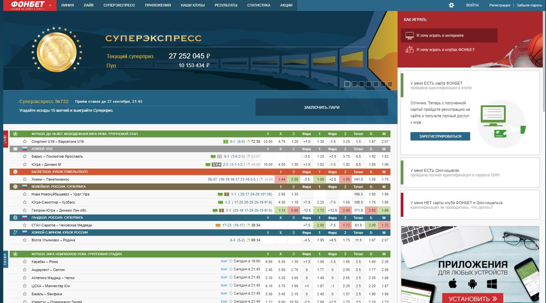Collapse the ХОККЕЙ С МЯЧОМ. КУБОК РОССИИ header
The image size is (546, 303).
coord(200,233)
